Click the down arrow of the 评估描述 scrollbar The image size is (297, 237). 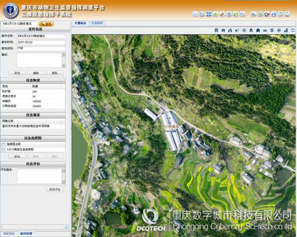click(63, 182)
